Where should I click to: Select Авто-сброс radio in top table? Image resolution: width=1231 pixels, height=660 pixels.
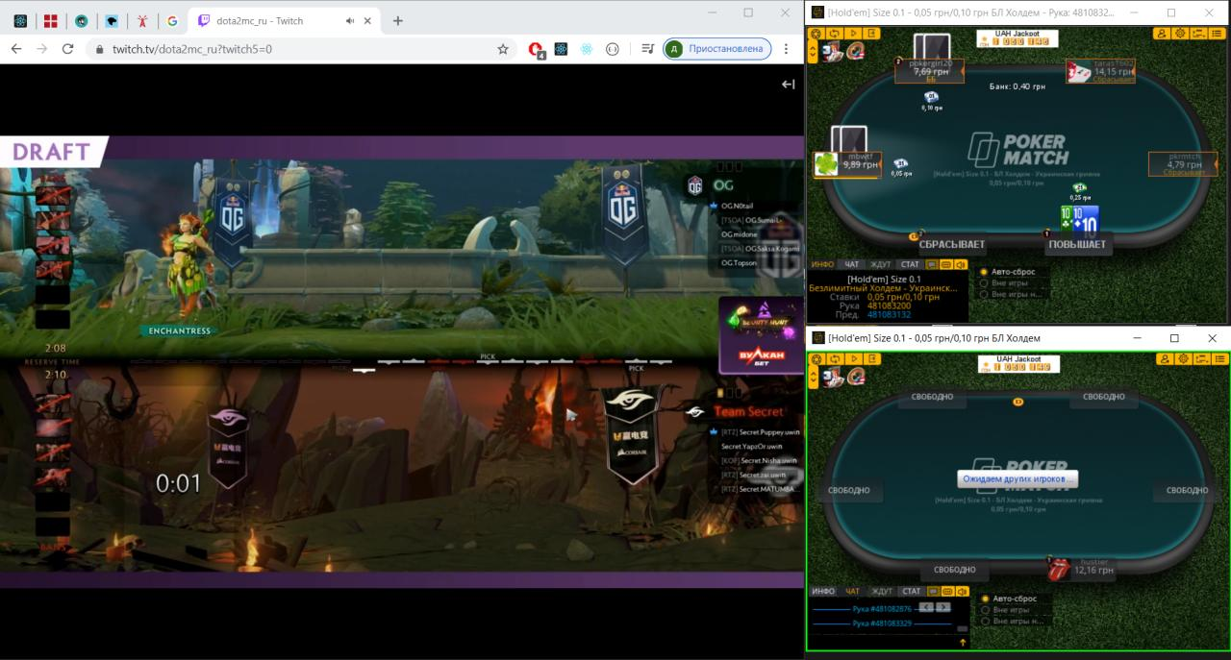(984, 272)
